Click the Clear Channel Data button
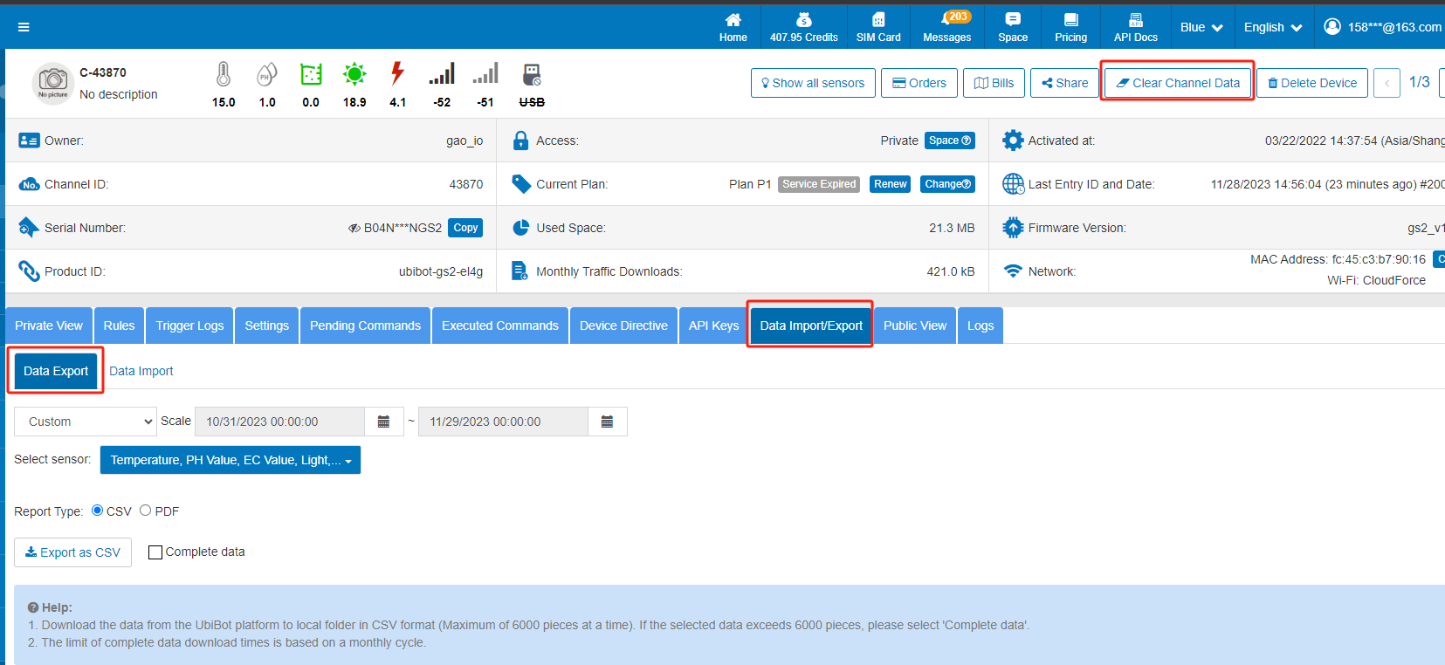 [x=1177, y=83]
